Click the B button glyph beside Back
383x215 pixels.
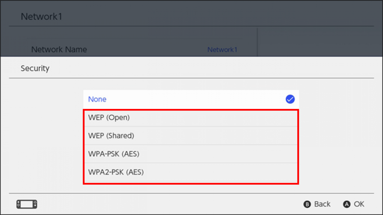point(307,204)
